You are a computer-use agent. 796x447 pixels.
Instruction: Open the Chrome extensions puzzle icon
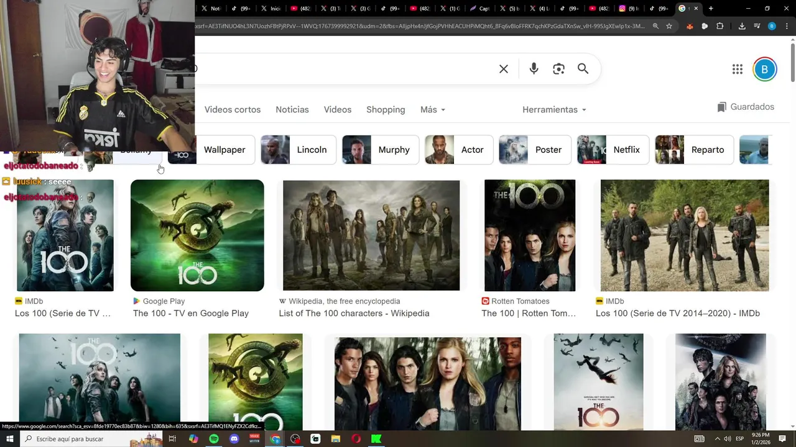coord(720,26)
